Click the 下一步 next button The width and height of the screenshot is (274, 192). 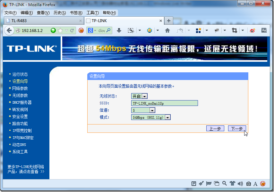click(237, 129)
